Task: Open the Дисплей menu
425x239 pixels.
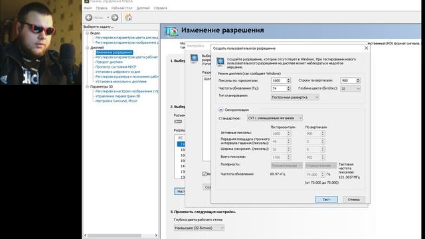Action: pyautogui.click(x=143, y=8)
